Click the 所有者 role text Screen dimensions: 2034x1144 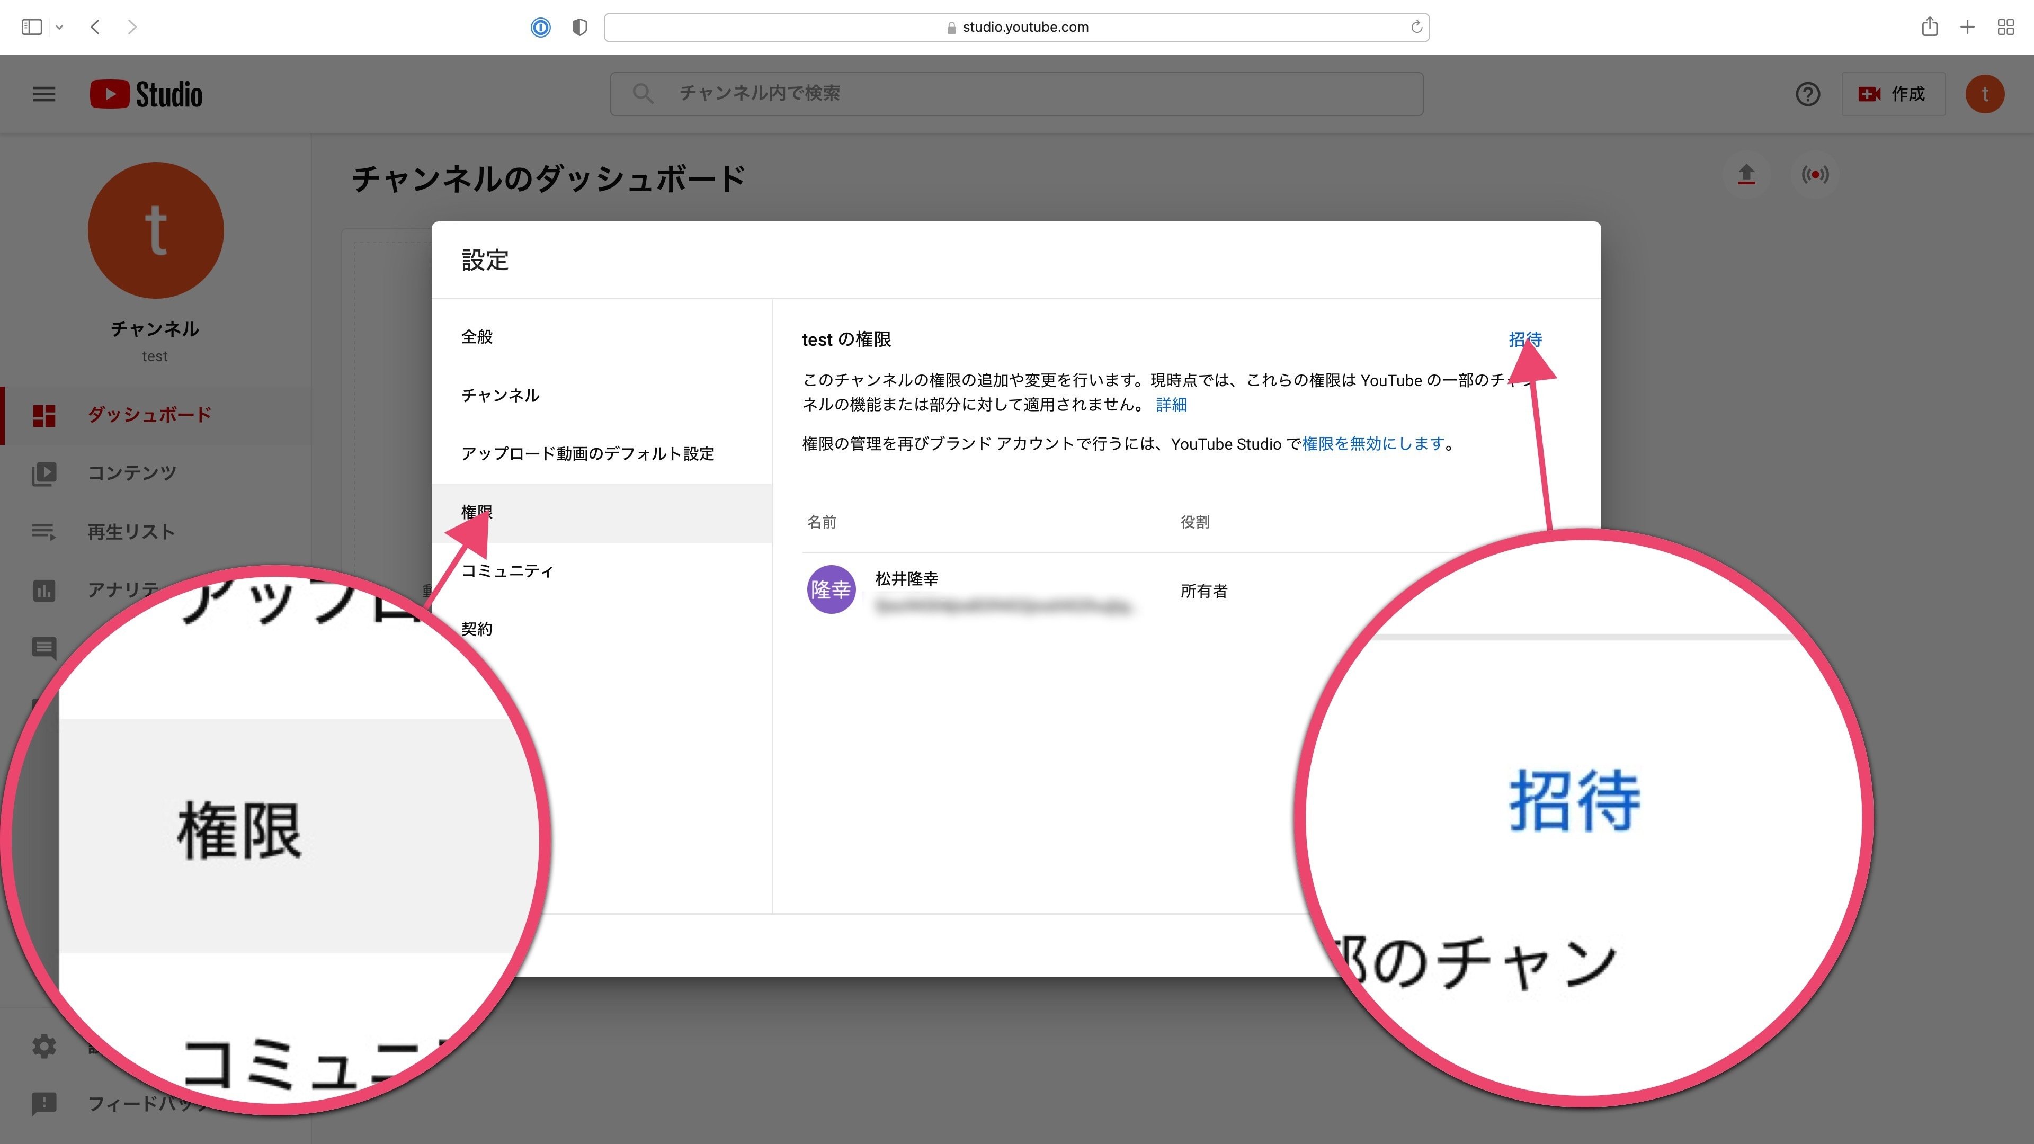coord(1203,592)
